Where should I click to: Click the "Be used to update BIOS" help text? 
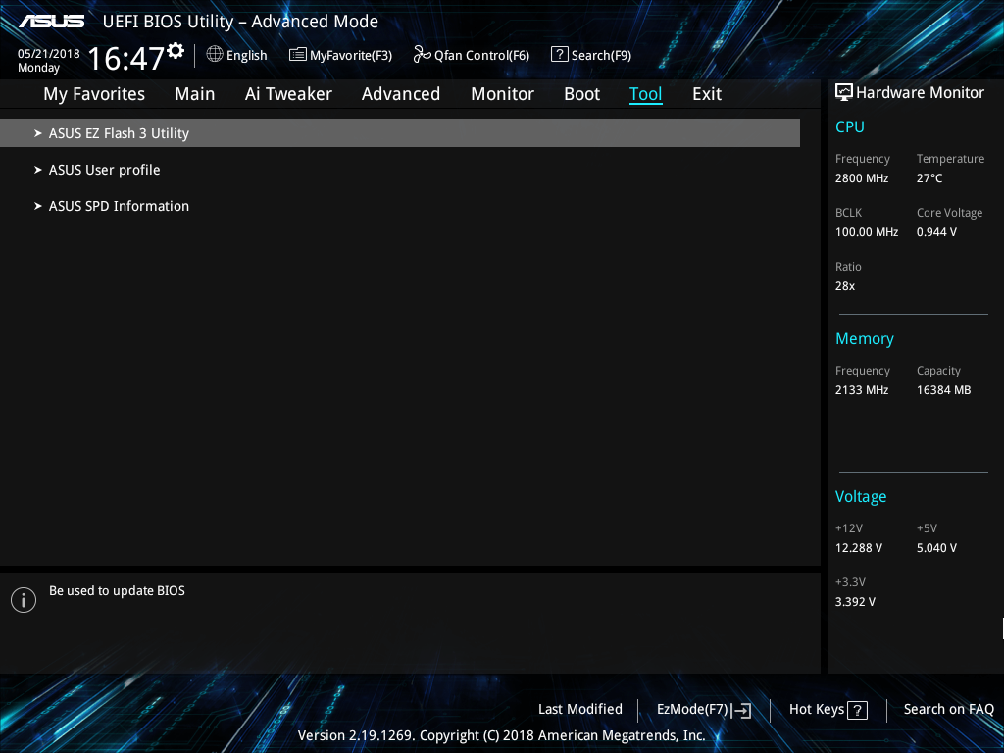[118, 591]
